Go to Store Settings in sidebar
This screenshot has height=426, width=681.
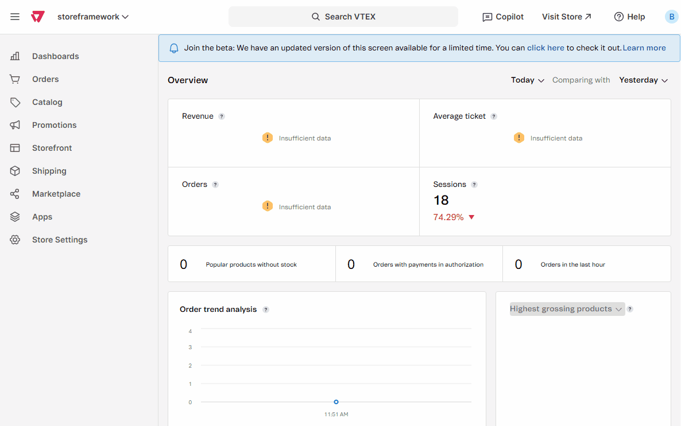click(60, 240)
